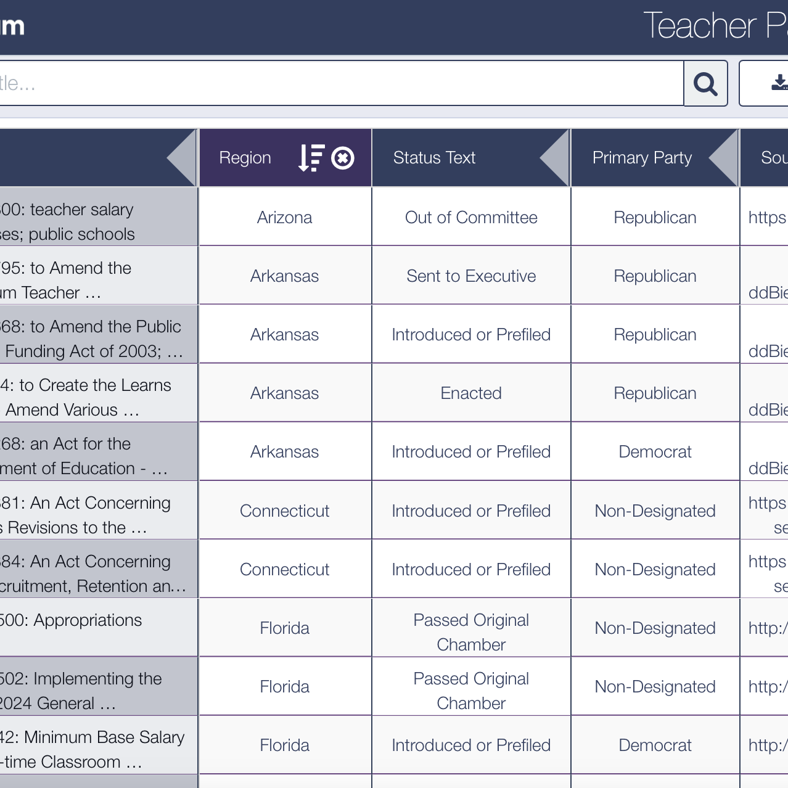
Task: Click the Arizona bill source https link
Action: tap(767, 218)
